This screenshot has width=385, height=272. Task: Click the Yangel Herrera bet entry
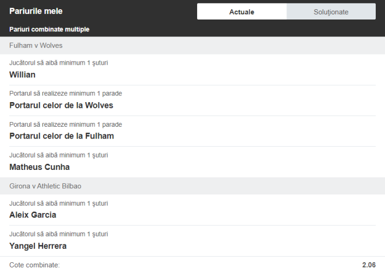38,246
